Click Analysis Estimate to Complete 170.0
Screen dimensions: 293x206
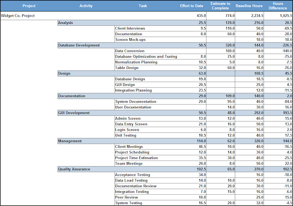(x=230, y=23)
